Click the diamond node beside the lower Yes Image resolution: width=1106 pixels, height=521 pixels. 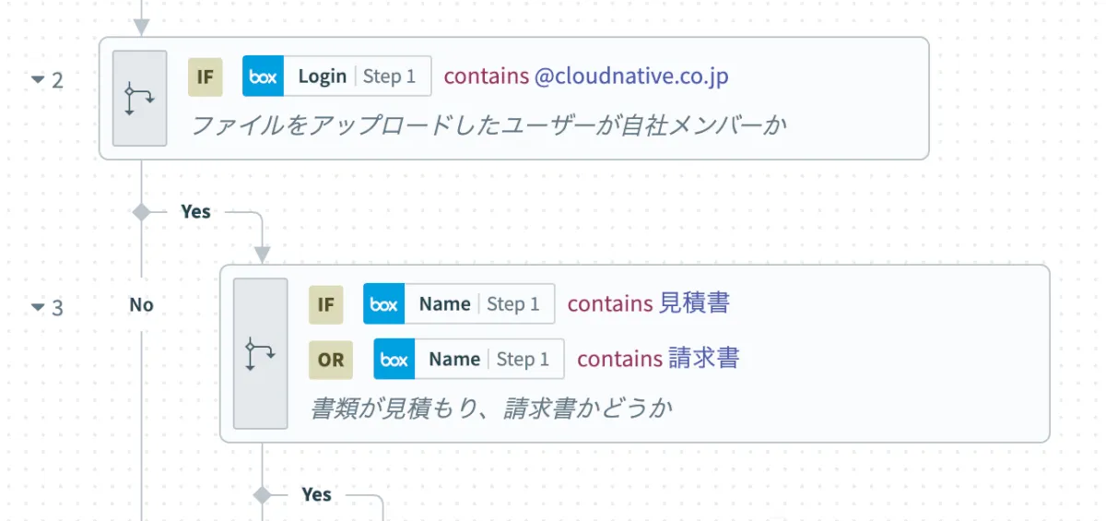click(x=263, y=495)
